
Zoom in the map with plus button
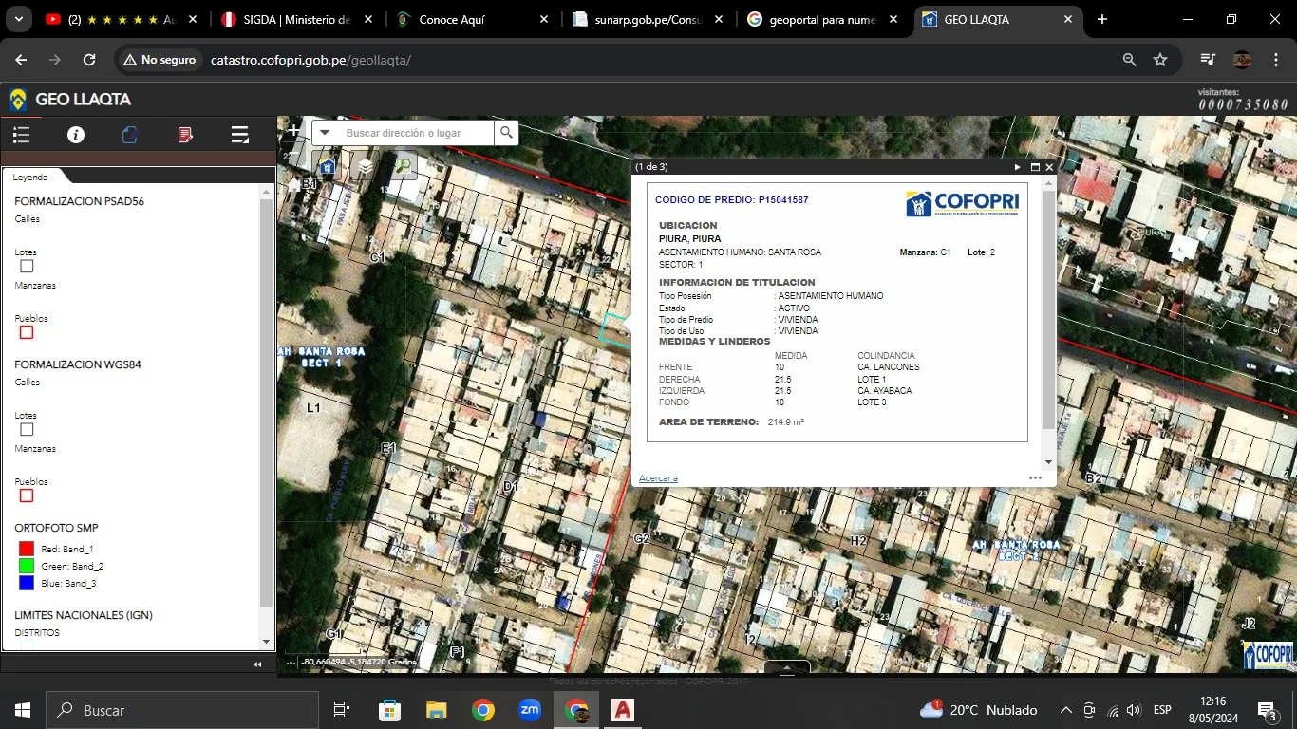point(294,131)
